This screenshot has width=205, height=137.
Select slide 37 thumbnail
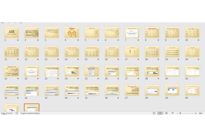132,90
